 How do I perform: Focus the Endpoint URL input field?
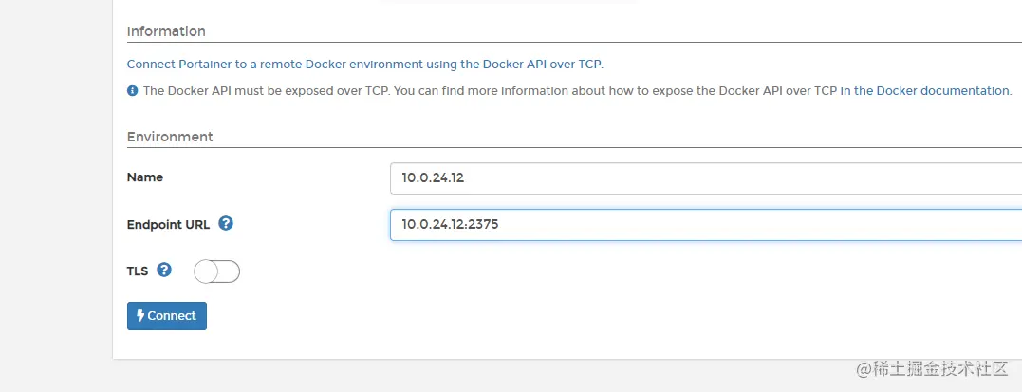[702, 225]
